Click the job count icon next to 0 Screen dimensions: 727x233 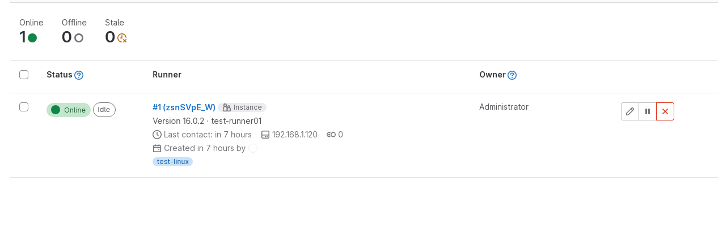coord(331,135)
